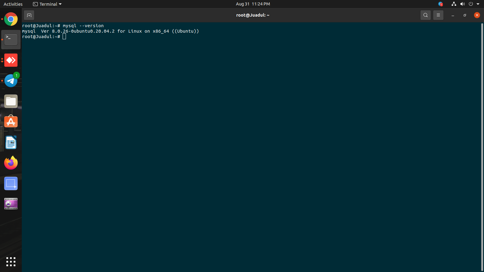The height and width of the screenshot is (272, 484).
Task: Click the Activities menu
Action: [13, 4]
